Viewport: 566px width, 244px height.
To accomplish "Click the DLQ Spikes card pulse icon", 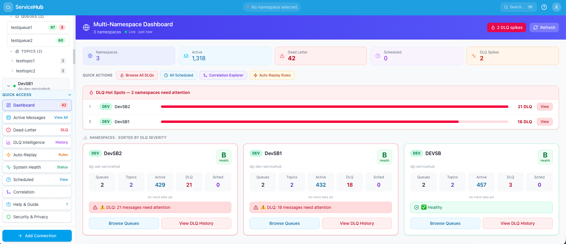I will coord(474,56).
